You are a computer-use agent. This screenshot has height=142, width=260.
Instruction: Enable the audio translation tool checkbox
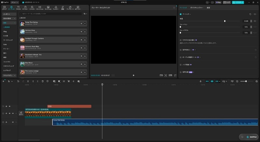tap(181, 57)
